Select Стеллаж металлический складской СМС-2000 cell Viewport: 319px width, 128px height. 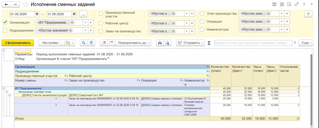[197, 110]
